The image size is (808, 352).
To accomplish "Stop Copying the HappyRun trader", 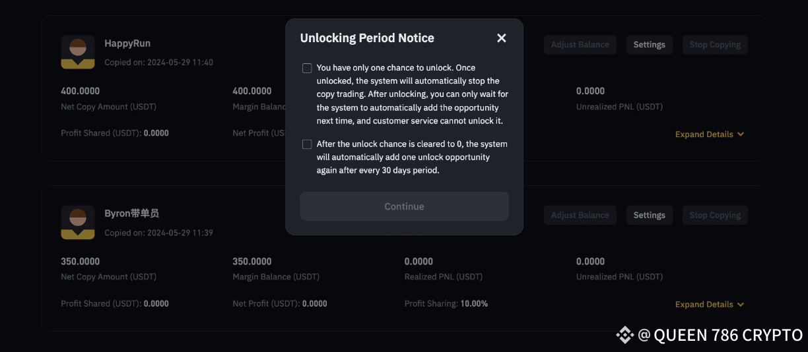I will 714,45.
